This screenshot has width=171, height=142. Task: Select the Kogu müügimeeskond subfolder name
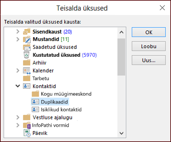66,94
